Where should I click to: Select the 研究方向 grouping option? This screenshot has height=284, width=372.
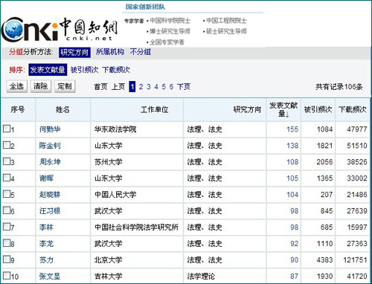[x=74, y=52]
